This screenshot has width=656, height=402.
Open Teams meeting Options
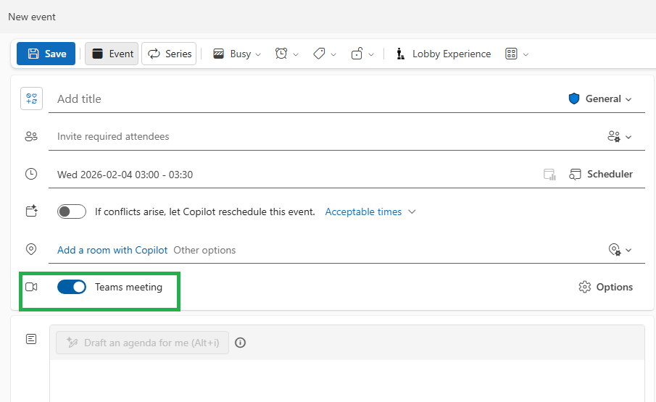coord(605,287)
